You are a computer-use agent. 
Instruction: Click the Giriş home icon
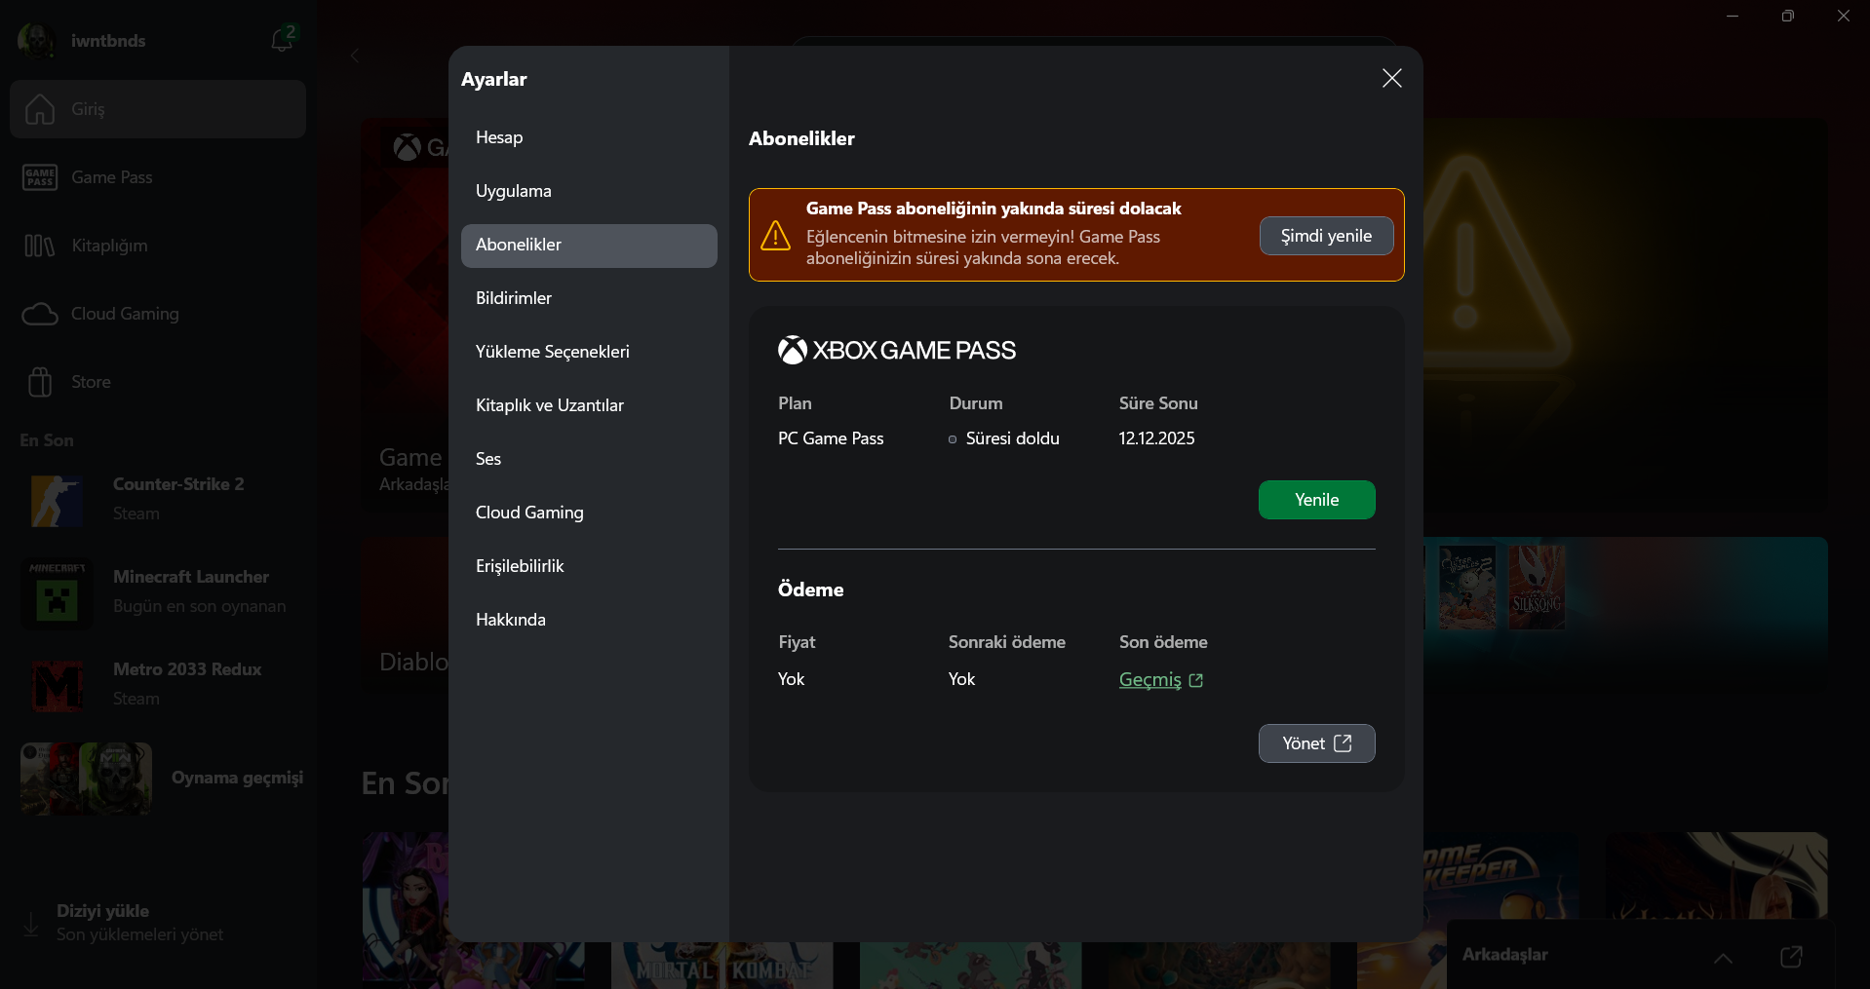tap(40, 109)
